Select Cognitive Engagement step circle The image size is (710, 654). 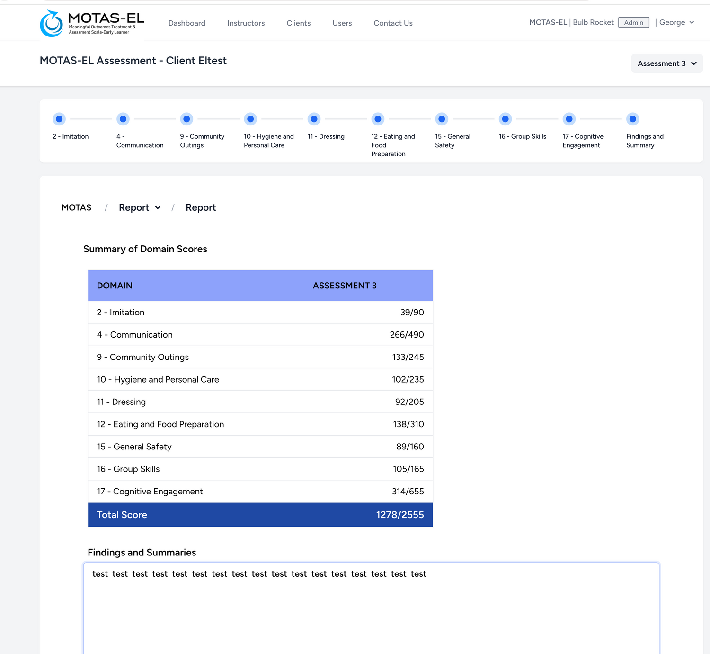[x=569, y=119]
